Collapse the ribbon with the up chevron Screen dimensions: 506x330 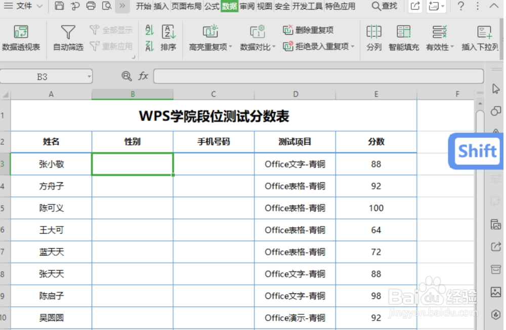tap(494, 6)
